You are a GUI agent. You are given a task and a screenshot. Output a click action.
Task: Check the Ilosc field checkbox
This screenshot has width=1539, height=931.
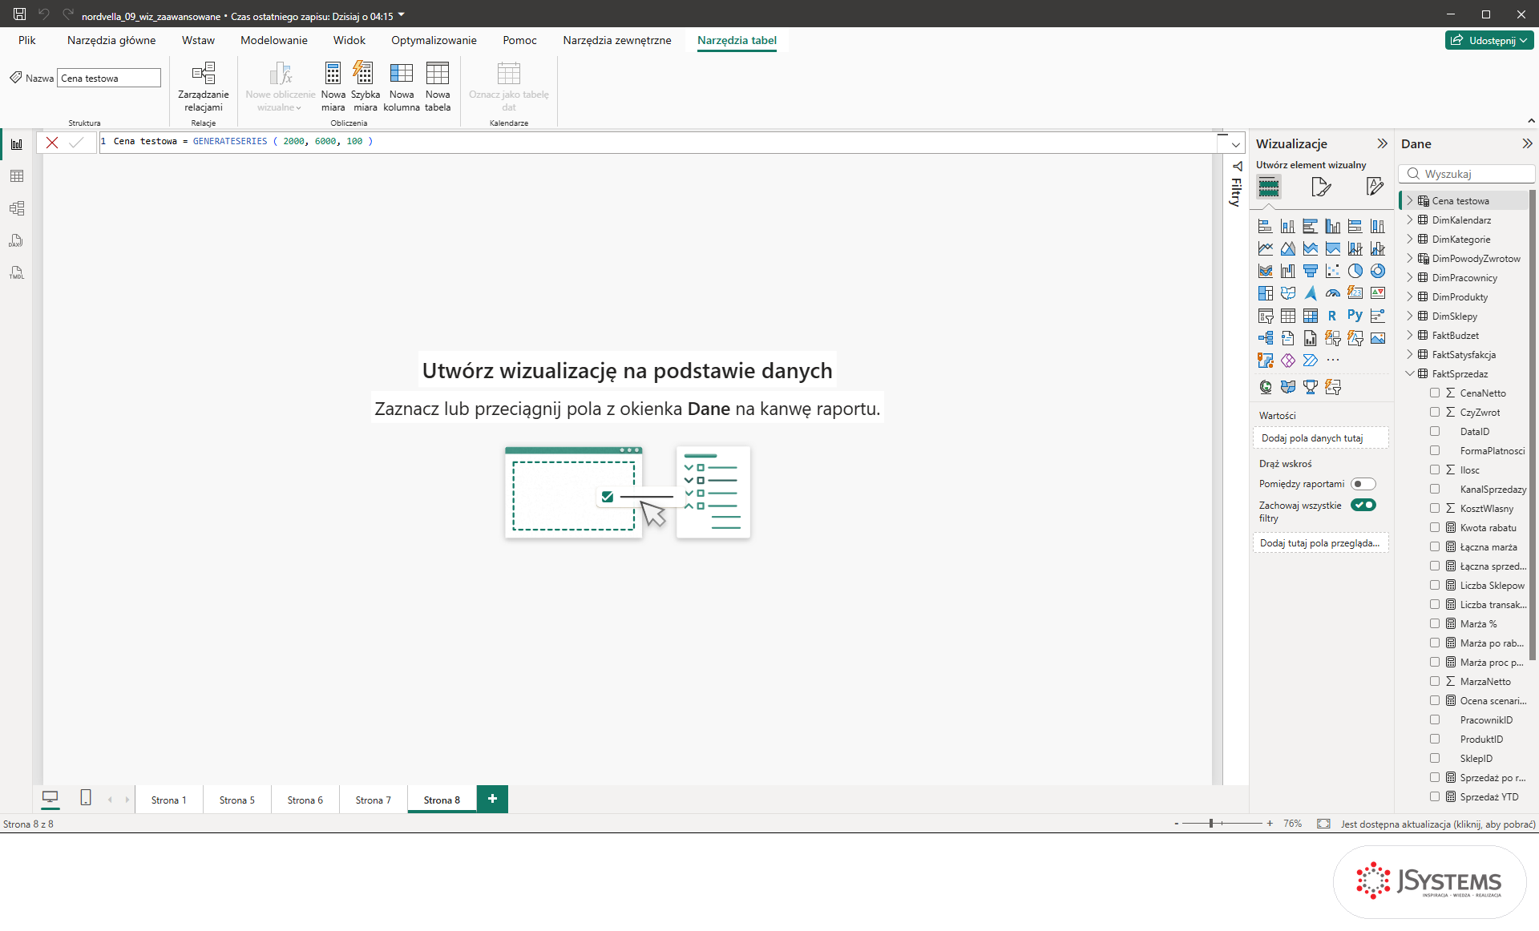tap(1435, 470)
